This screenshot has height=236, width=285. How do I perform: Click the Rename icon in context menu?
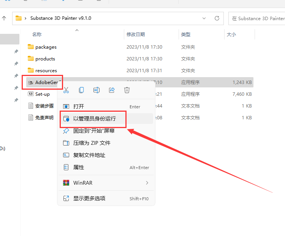tap(97, 90)
